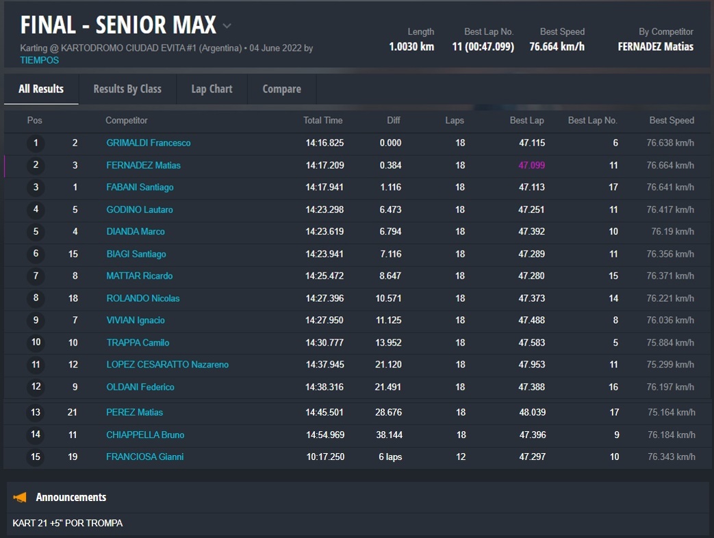Image resolution: width=714 pixels, height=538 pixels.
Task: Click FERNADEZ Matias in results list
Action: click(x=143, y=165)
